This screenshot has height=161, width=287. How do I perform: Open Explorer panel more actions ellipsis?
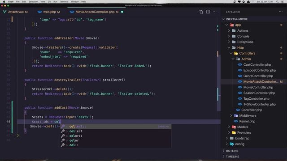281,12
